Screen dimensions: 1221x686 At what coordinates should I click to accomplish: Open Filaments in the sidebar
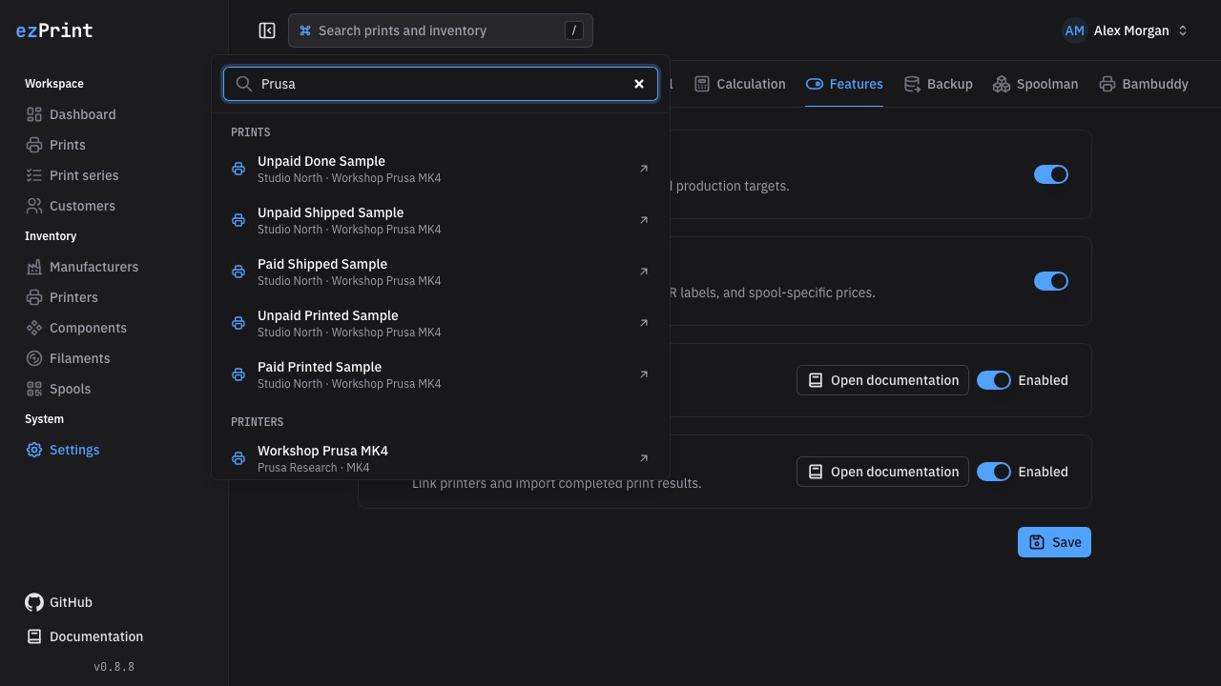tap(114, 358)
